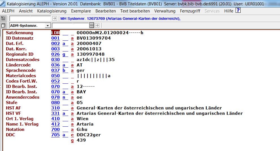280x151 pixels.
Task: Click the record icon left of first search bar
Action: pos(3,18)
